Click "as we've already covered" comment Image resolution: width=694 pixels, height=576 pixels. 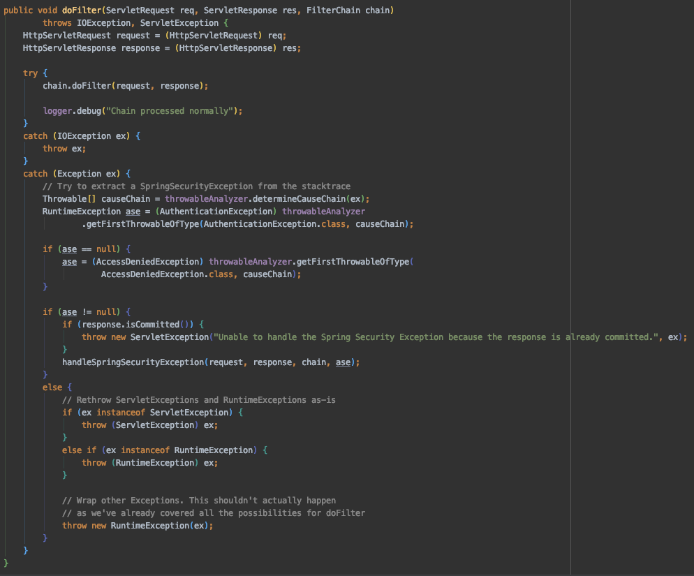(x=214, y=513)
